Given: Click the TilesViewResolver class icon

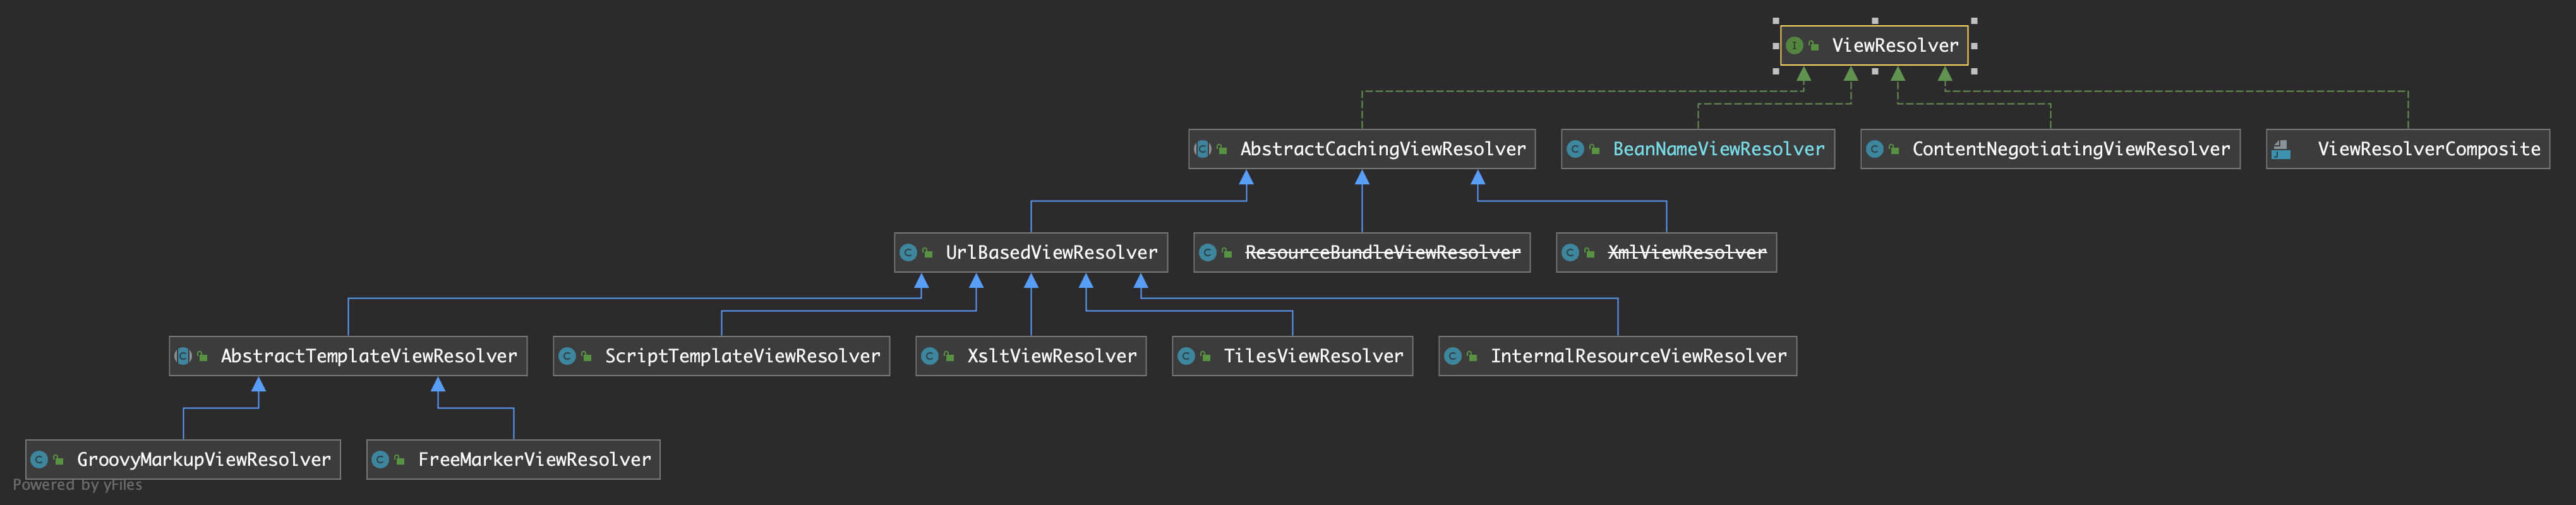Looking at the screenshot, I should [x=1186, y=356].
